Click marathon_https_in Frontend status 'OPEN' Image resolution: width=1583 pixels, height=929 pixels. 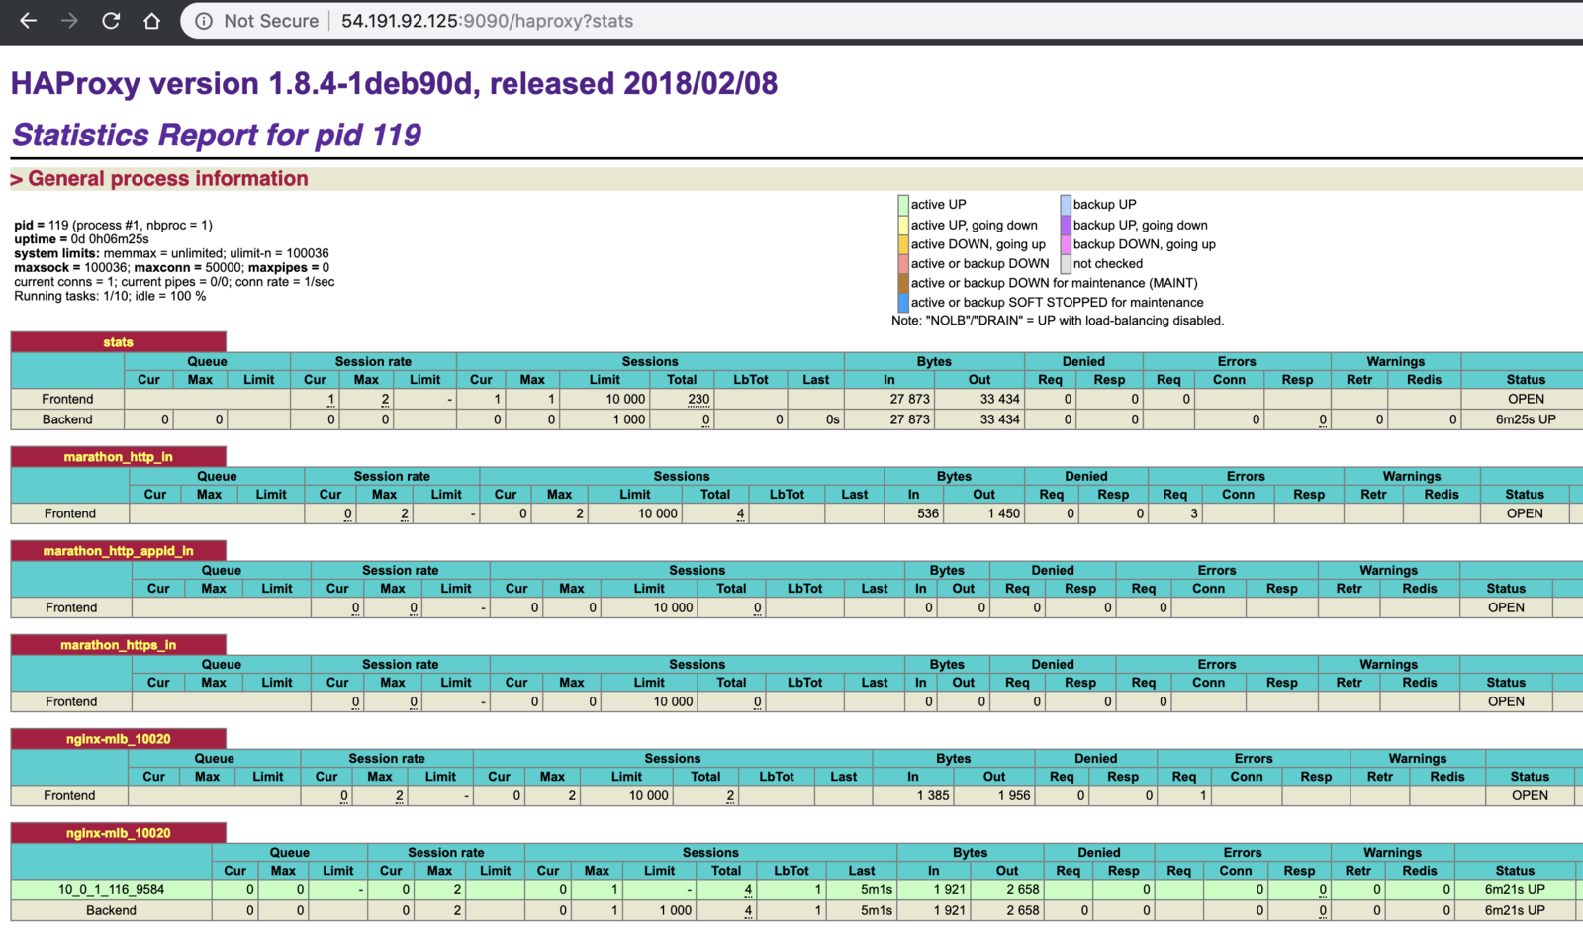[1506, 701]
